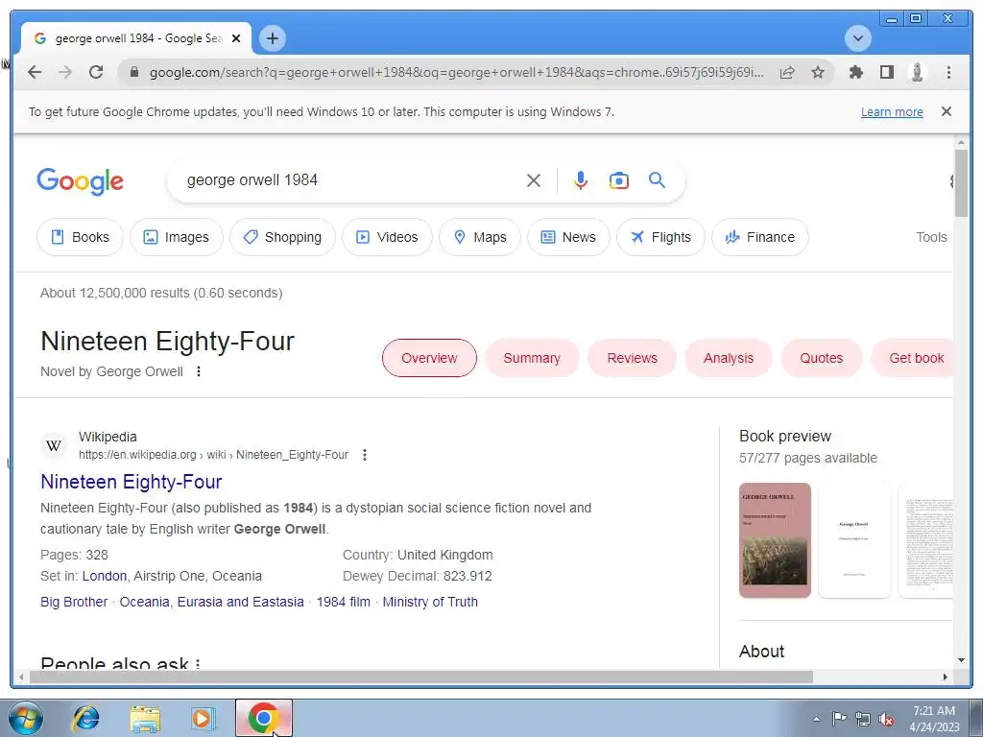
Task: Open the Chrome three-dot menu
Action: [x=948, y=72]
